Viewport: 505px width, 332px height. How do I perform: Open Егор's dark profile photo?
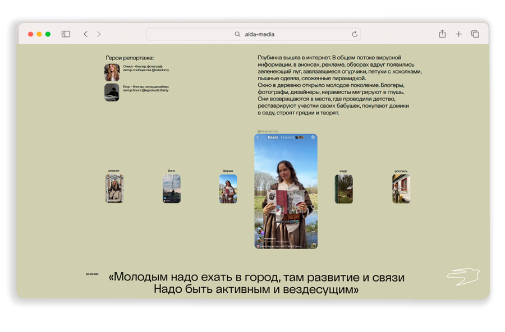click(112, 93)
